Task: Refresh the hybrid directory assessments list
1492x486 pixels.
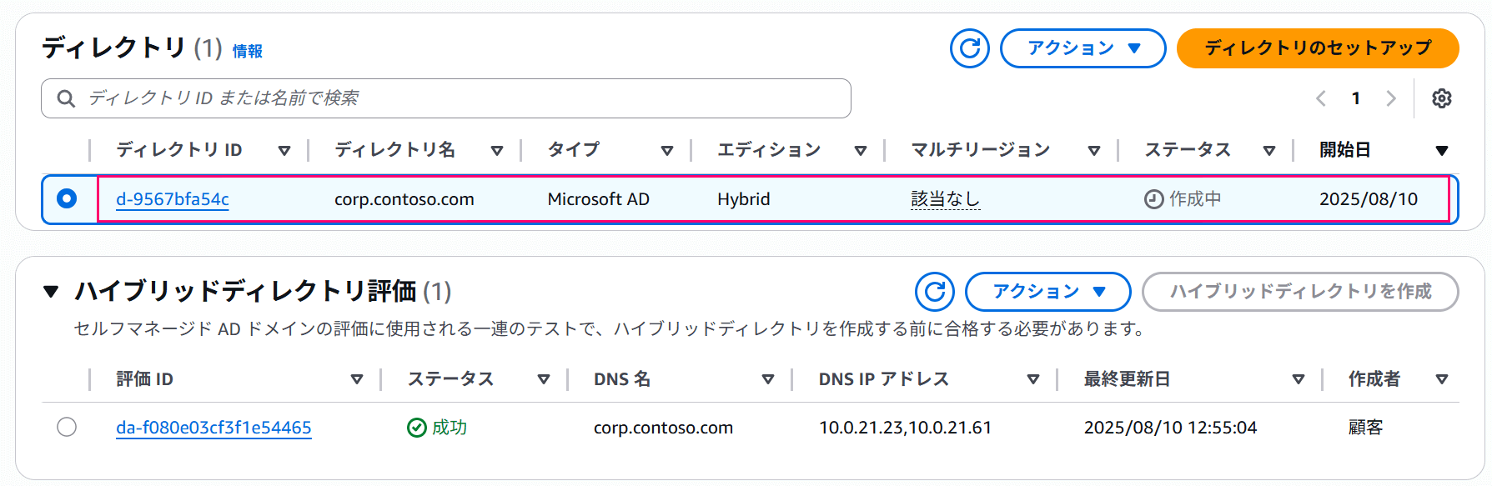Action: point(935,292)
